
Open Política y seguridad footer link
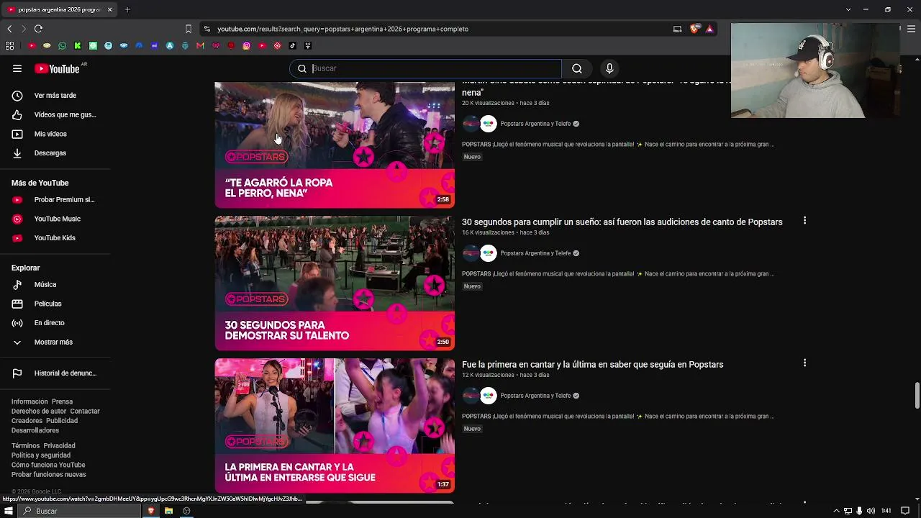coord(41,455)
